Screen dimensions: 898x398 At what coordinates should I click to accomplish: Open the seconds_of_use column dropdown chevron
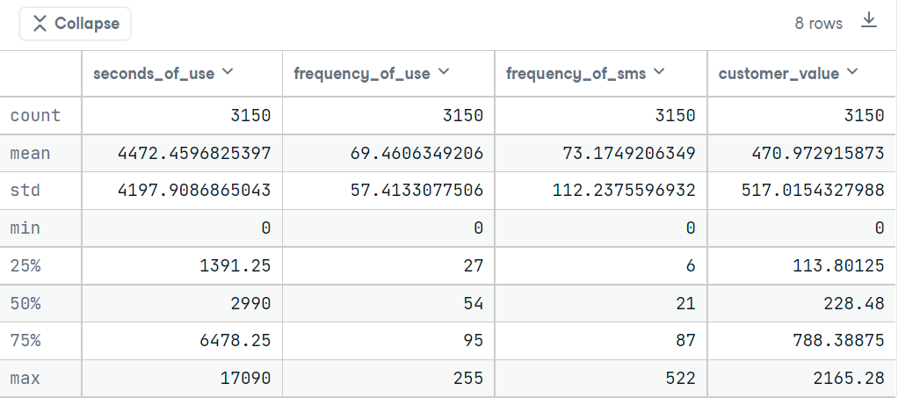click(228, 71)
